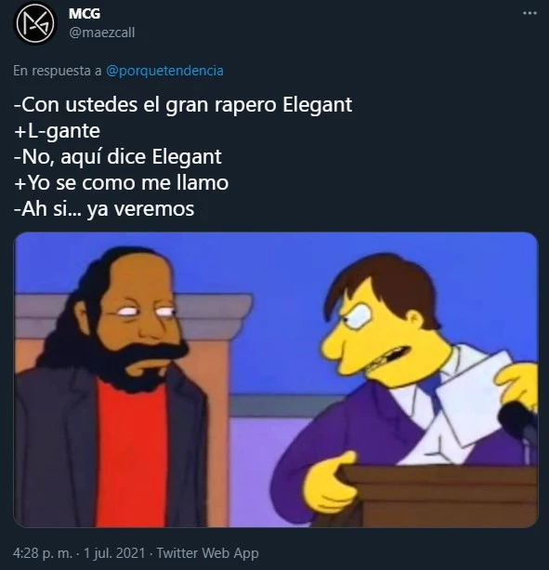This screenshot has height=570, width=549.
Task: Open the three-dot more options menu
Action: [529, 13]
